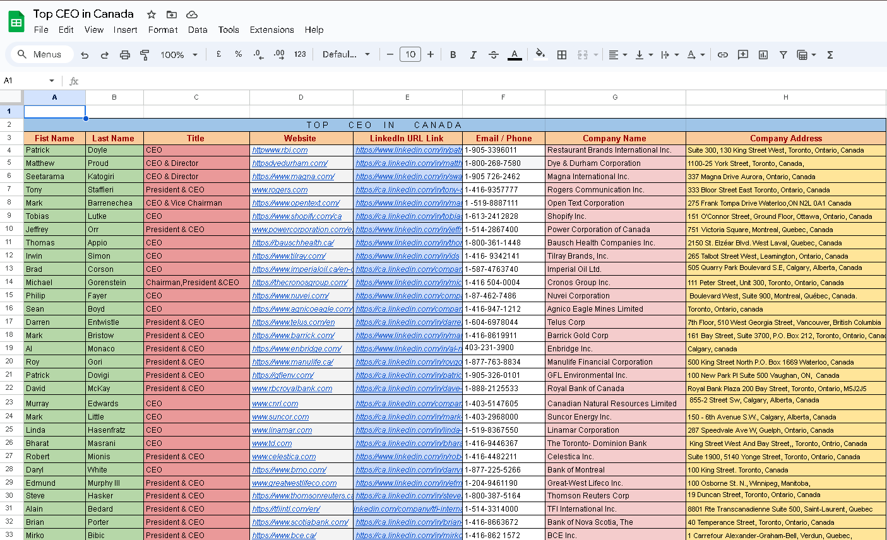Toggle strikethrough formatting

pos(494,55)
